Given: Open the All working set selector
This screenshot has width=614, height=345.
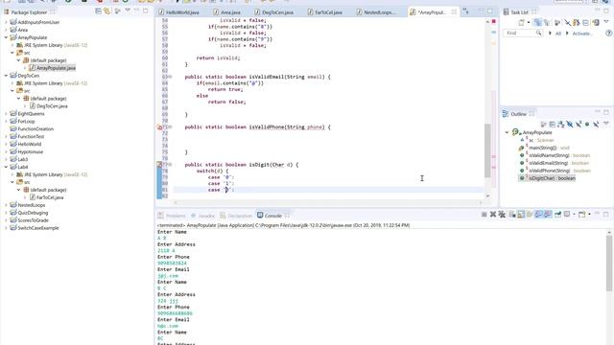Looking at the screenshot, I should [x=558, y=34].
